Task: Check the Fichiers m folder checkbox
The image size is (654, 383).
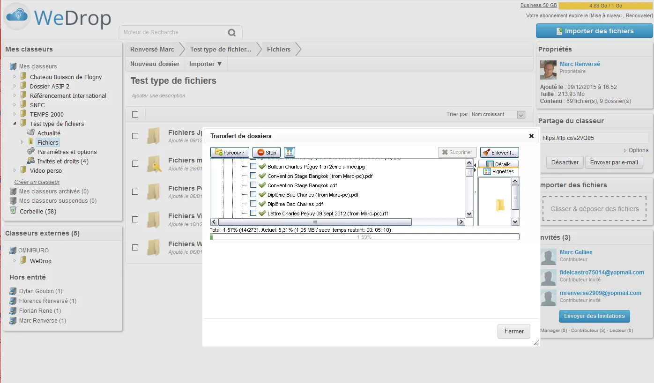Action: (x=135, y=163)
